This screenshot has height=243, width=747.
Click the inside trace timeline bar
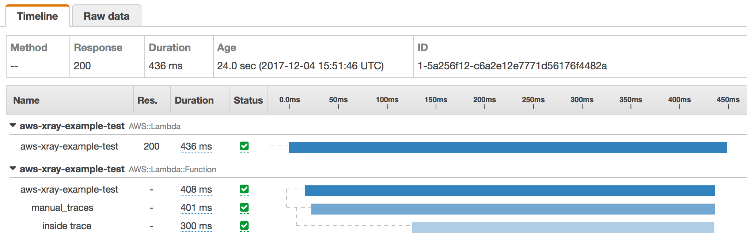coord(563,227)
